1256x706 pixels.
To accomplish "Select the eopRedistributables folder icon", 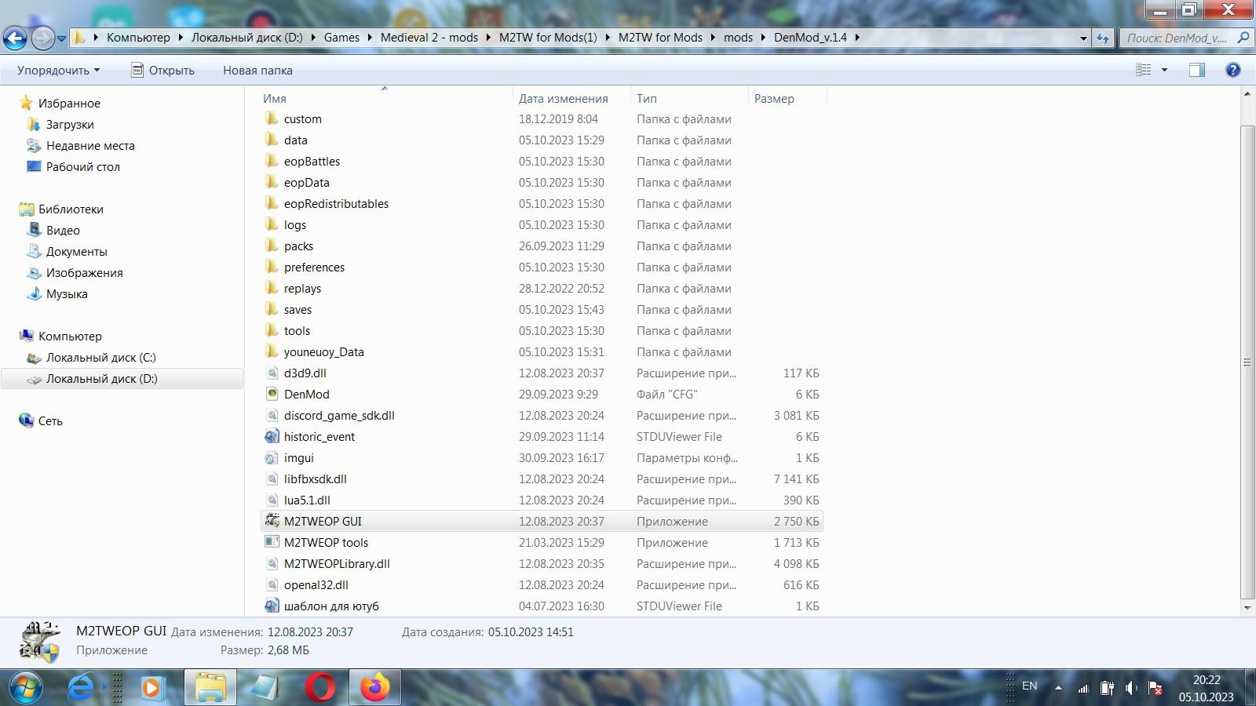I will pyautogui.click(x=272, y=203).
